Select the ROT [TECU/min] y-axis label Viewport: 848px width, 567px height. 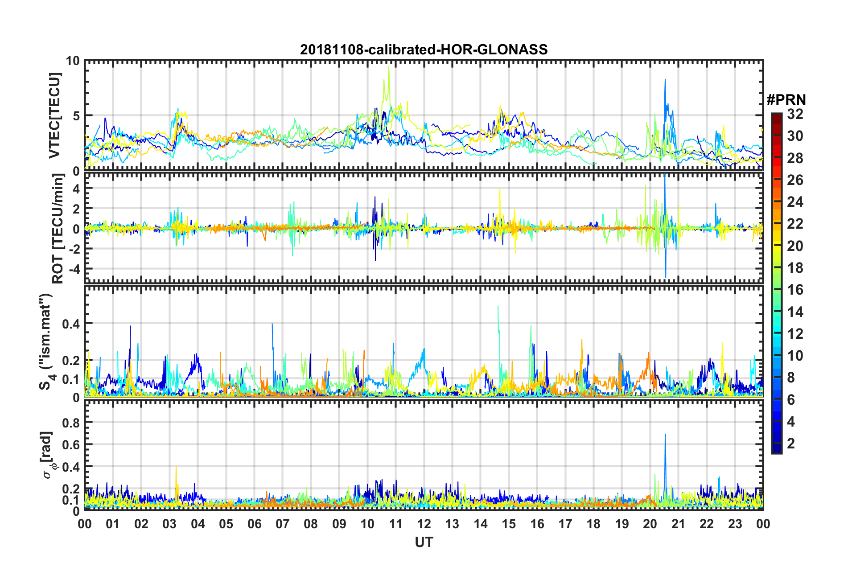pos(58,229)
